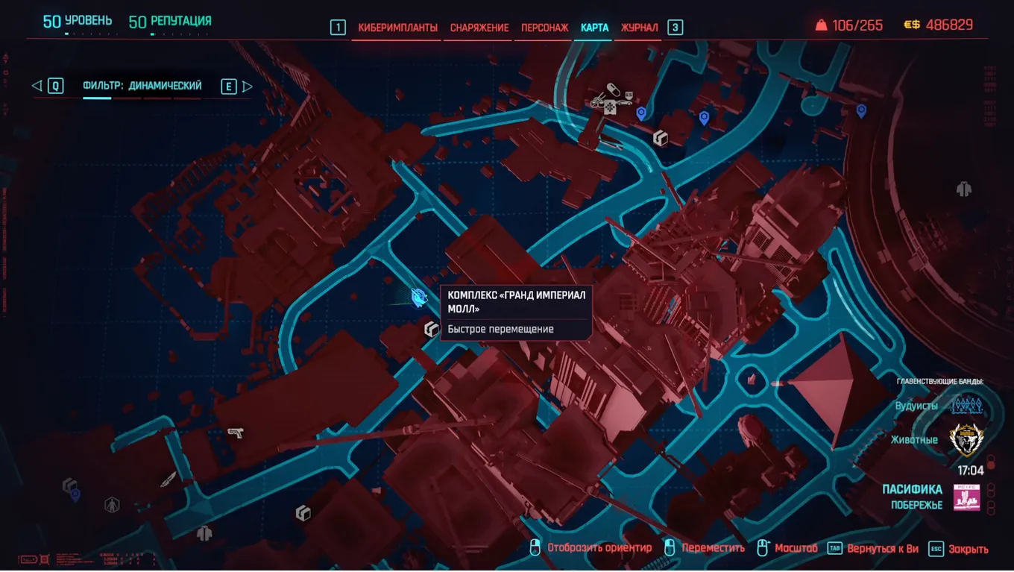Viewport: 1014px width, 572px height.
Task: Click the TAB key icon
Action: [x=834, y=549]
